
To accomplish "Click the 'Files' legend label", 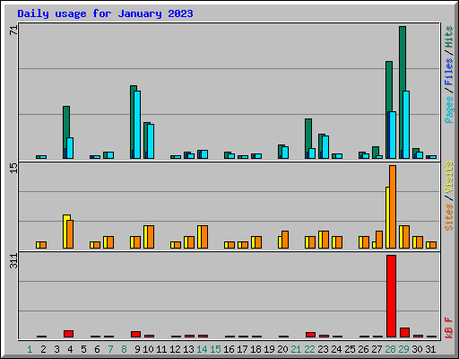I will pyautogui.click(x=449, y=71).
